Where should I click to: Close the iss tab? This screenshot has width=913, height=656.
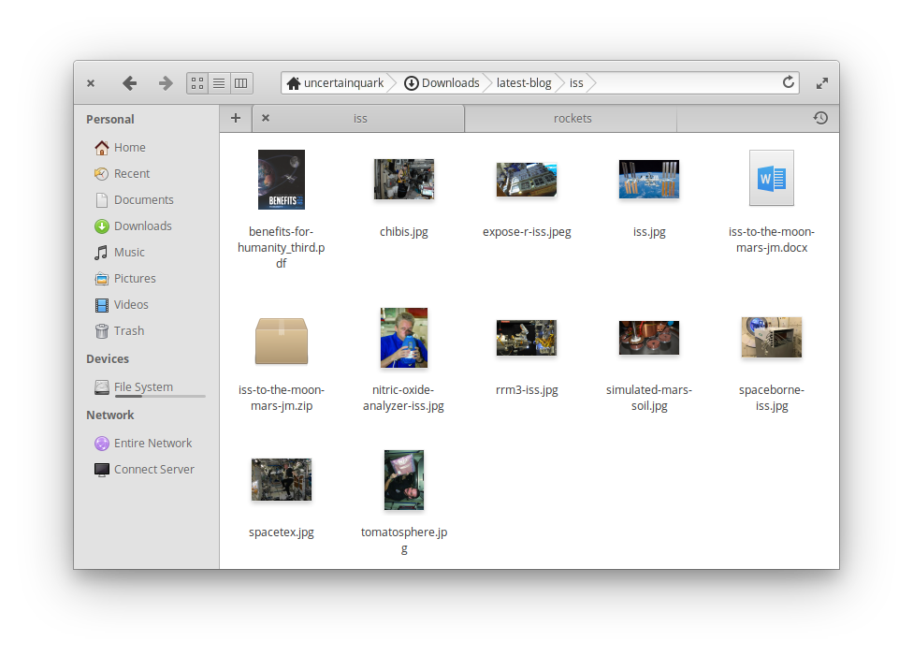[266, 118]
